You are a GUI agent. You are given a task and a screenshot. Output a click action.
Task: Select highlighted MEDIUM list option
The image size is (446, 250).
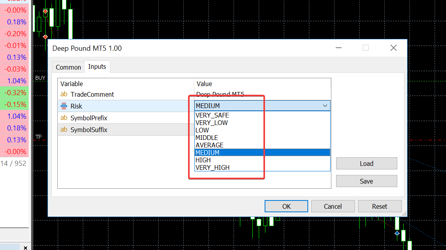[x=262, y=153]
